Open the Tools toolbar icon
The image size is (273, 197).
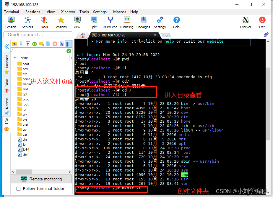point(44,23)
